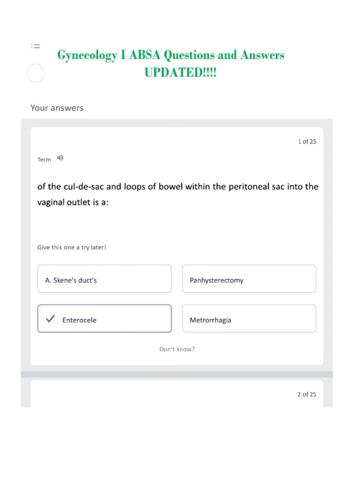Screen dimensions: 353x501
Task: Open the list menu icon
Action: tap(36, 46)
